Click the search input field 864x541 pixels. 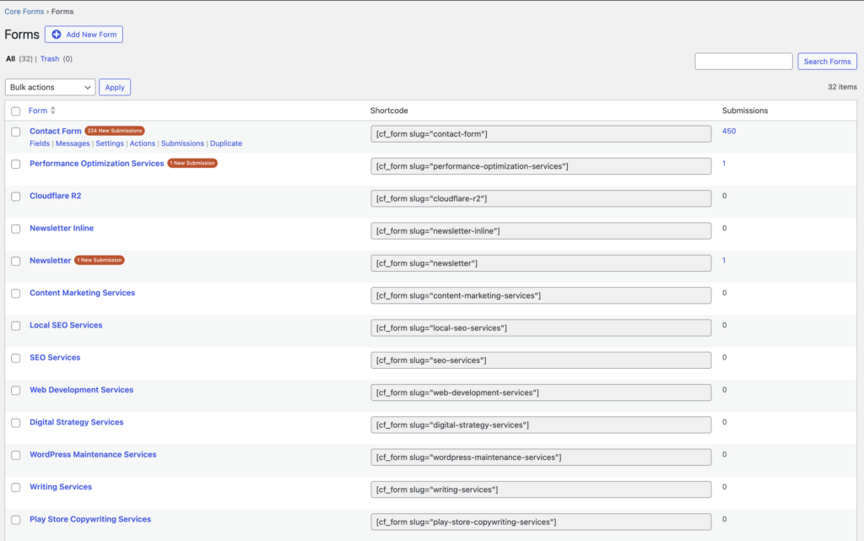coord(742,61)
